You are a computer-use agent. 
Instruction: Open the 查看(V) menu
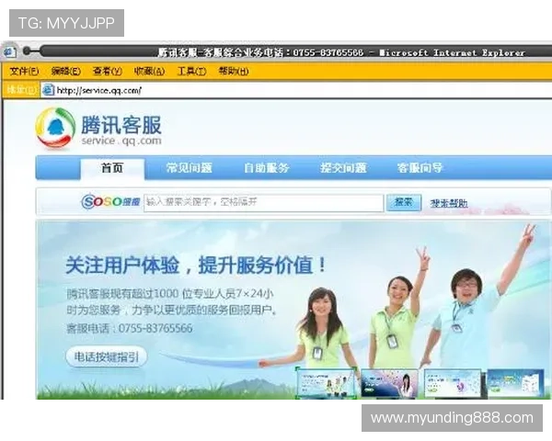[x=108, y=72]
